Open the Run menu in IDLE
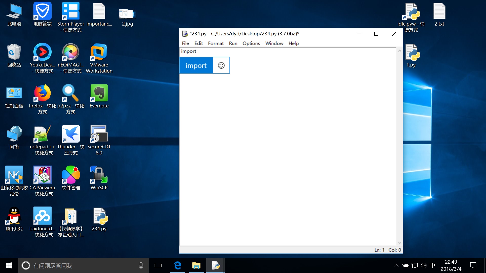 [x=233, y=43]
